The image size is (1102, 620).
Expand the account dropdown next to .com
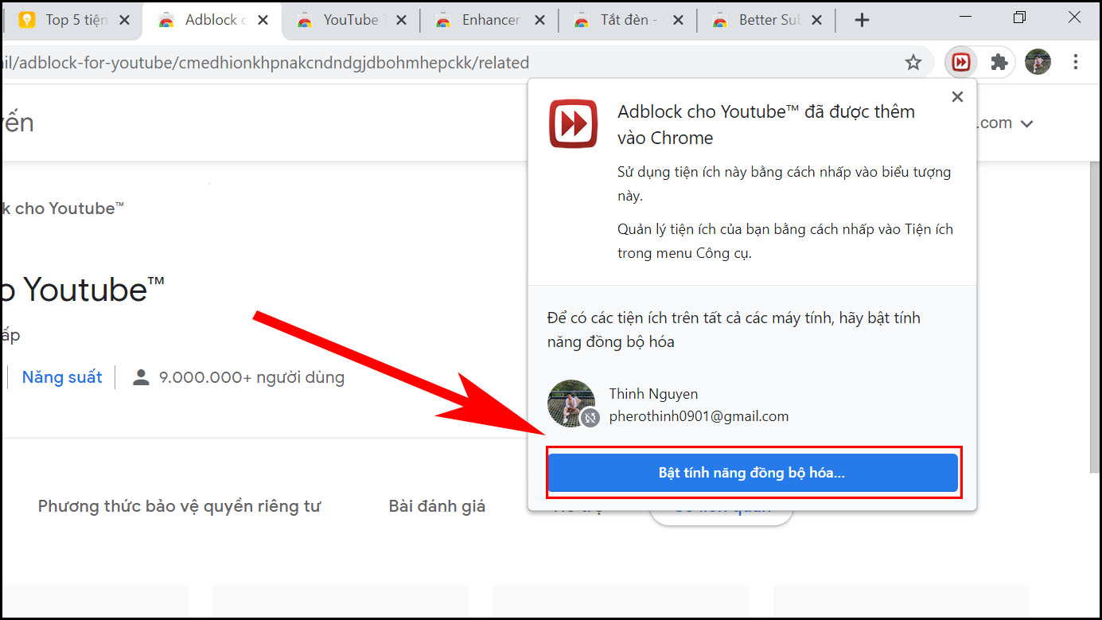1027,123
